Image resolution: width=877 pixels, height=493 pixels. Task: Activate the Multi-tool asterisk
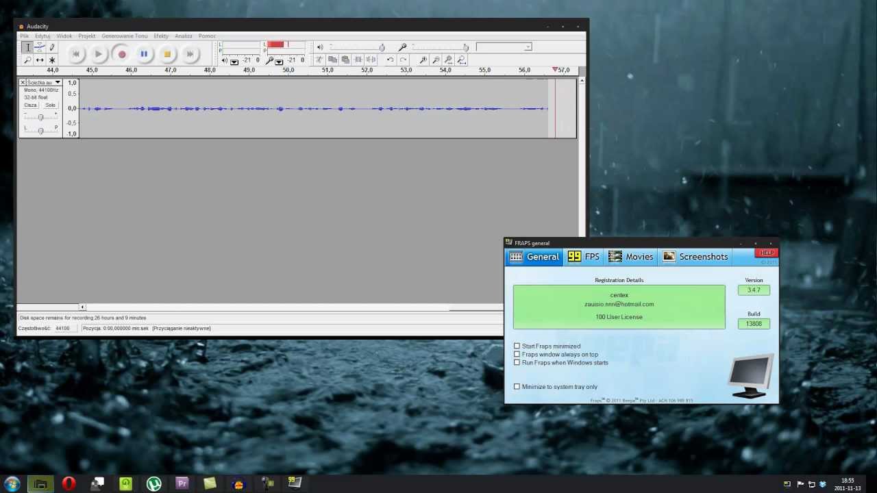coord(52,60)
